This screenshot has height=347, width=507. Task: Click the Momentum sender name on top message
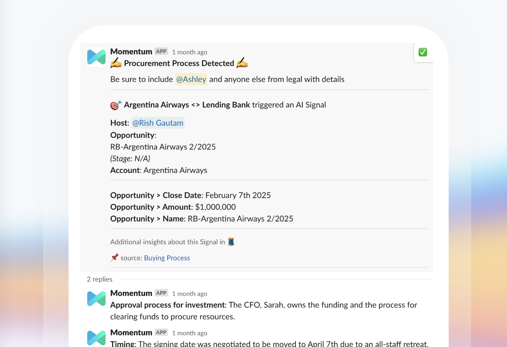[x=131, y=52]
